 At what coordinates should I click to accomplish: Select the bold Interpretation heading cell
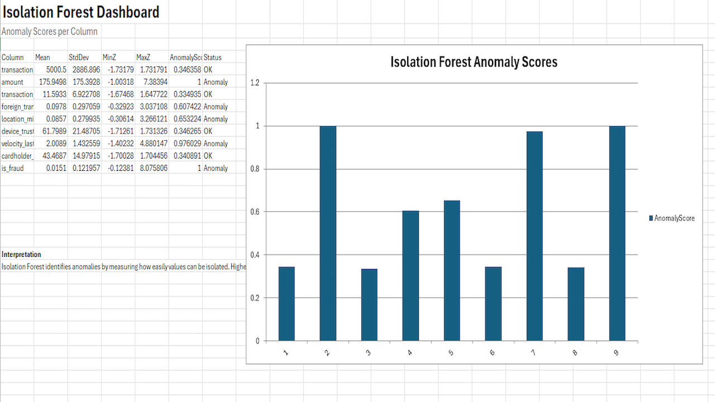21,255
